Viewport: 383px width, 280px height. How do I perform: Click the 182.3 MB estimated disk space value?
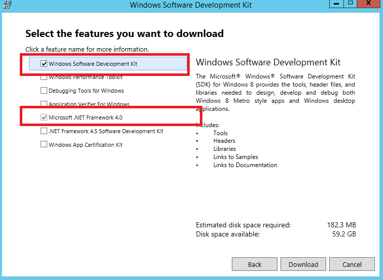tap(341, 225)
